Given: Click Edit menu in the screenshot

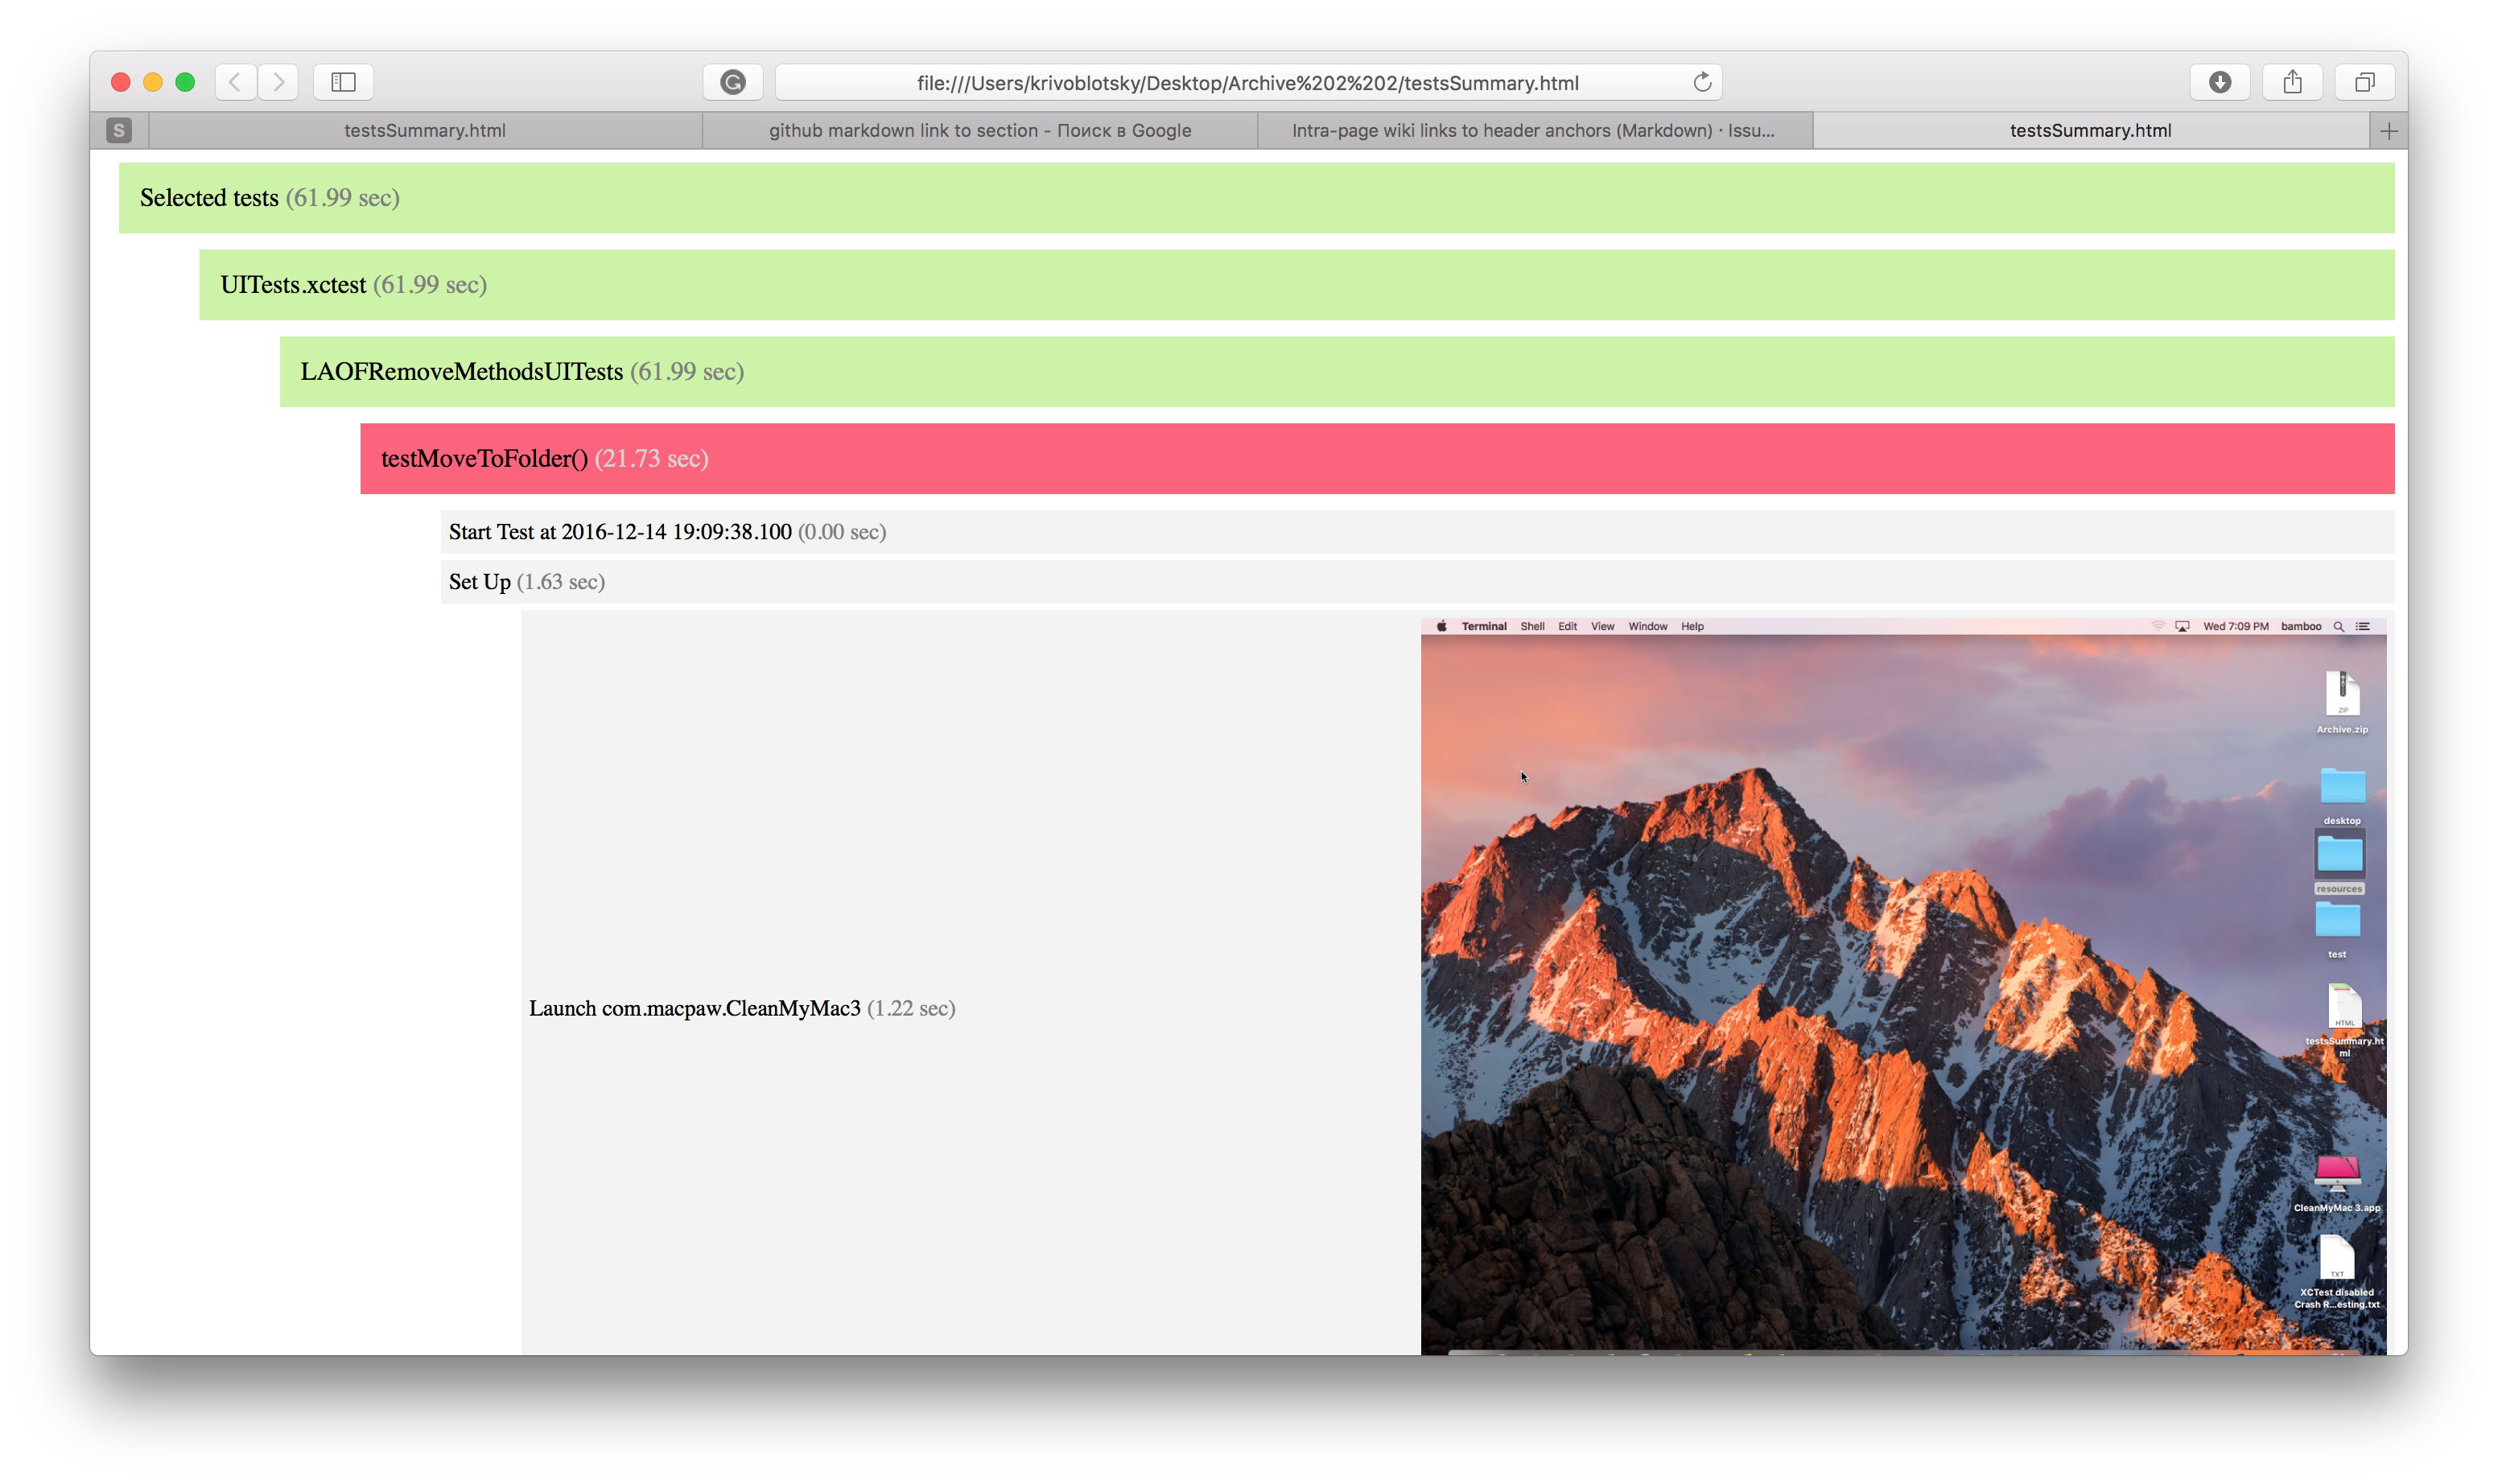Looking at the screenshot, I should click(1567, 627).
